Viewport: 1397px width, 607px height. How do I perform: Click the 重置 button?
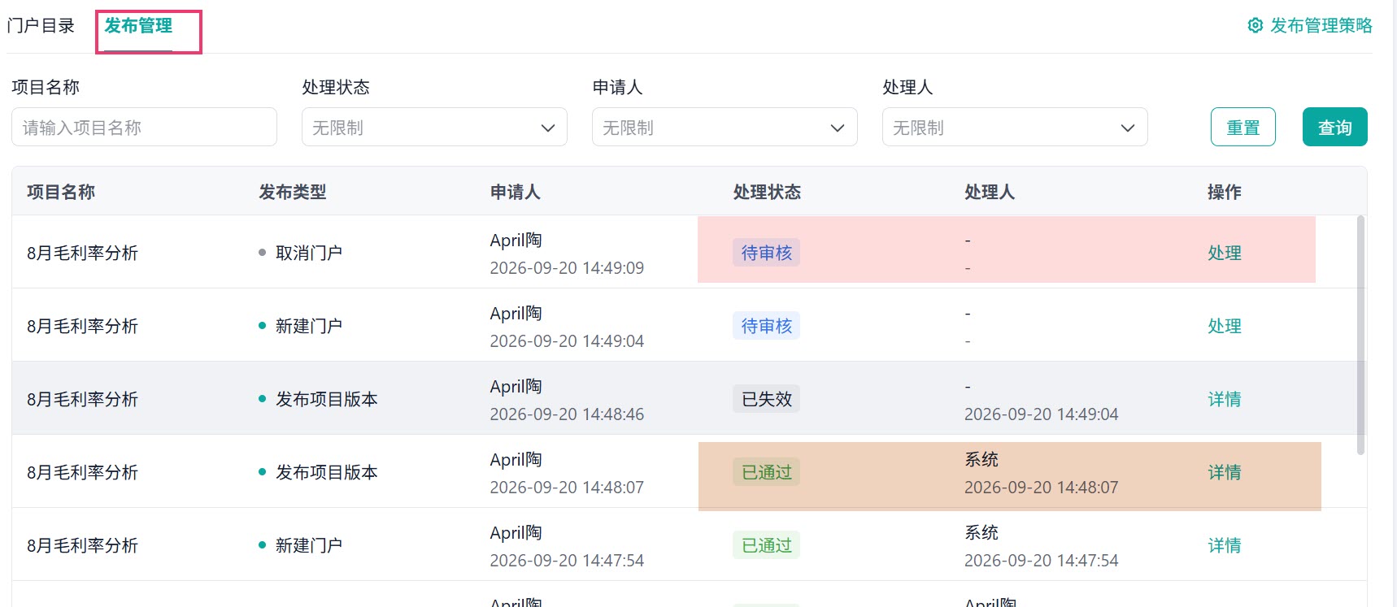coord(1243,127)
